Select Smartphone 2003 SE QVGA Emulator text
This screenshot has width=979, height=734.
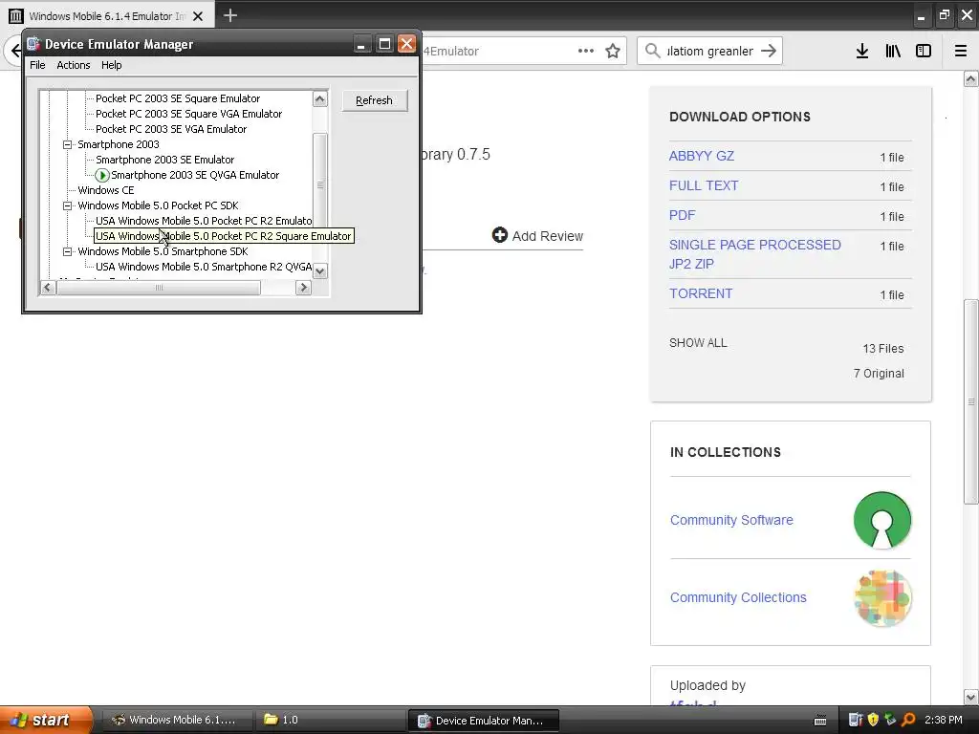(195, 176)
